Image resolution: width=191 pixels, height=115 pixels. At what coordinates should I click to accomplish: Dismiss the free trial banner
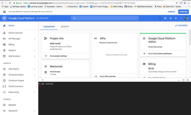click(x=171, y=12)
